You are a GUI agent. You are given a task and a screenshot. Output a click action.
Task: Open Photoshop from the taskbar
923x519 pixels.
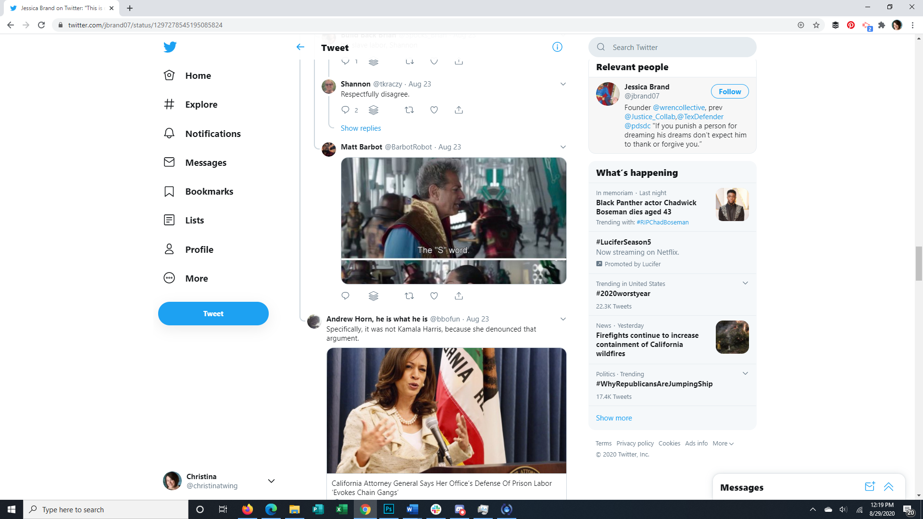(x=388, y=509)
